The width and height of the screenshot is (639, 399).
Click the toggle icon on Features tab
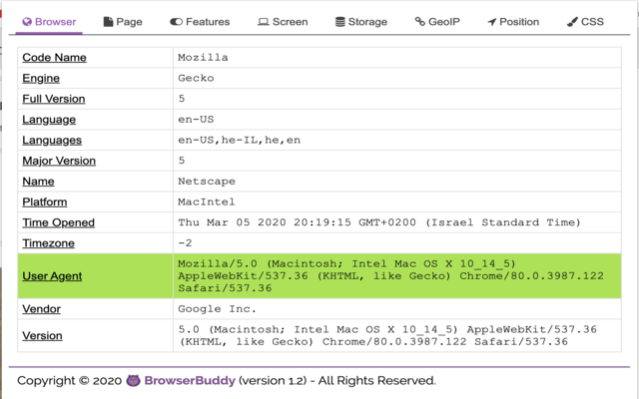click(176, 22)
